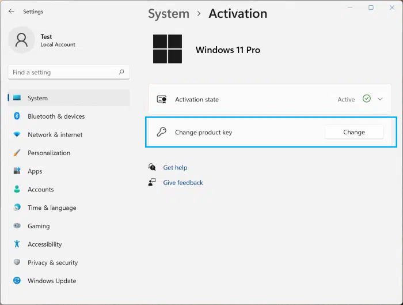Click the Privacy & security shield icon

coord(17,262)
